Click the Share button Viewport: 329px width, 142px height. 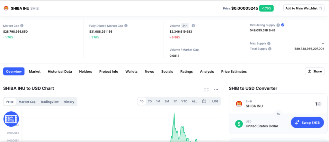coord(315,71)
